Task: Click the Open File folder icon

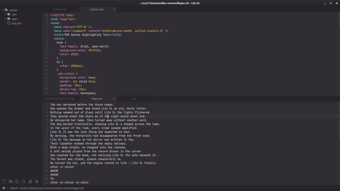Action: [11, 181]
